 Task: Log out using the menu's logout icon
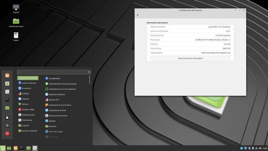(7, 126)
